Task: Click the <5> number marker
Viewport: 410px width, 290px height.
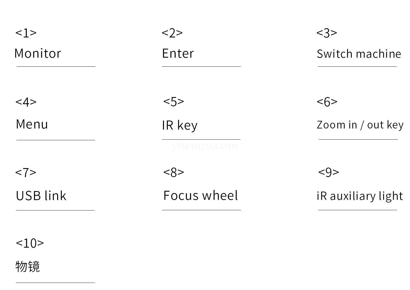Action: point(174,101)
